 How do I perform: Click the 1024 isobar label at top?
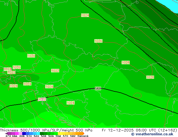pyautogui.click(x=85, y=15)
